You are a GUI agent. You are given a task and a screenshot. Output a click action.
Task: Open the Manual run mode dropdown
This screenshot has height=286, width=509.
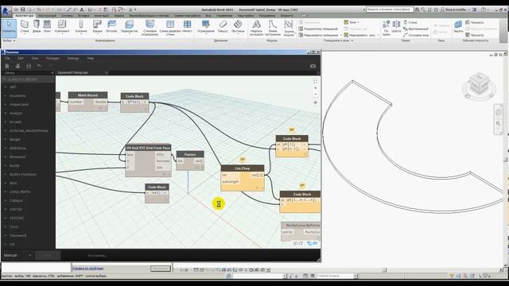coord(17,256)
